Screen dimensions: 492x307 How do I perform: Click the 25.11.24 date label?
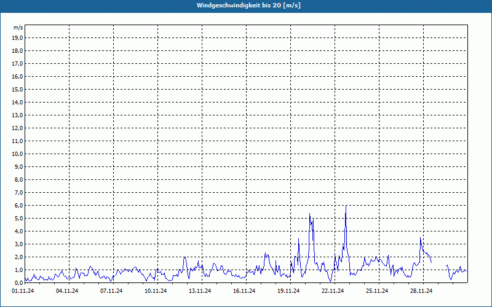(x=377, y=291)
